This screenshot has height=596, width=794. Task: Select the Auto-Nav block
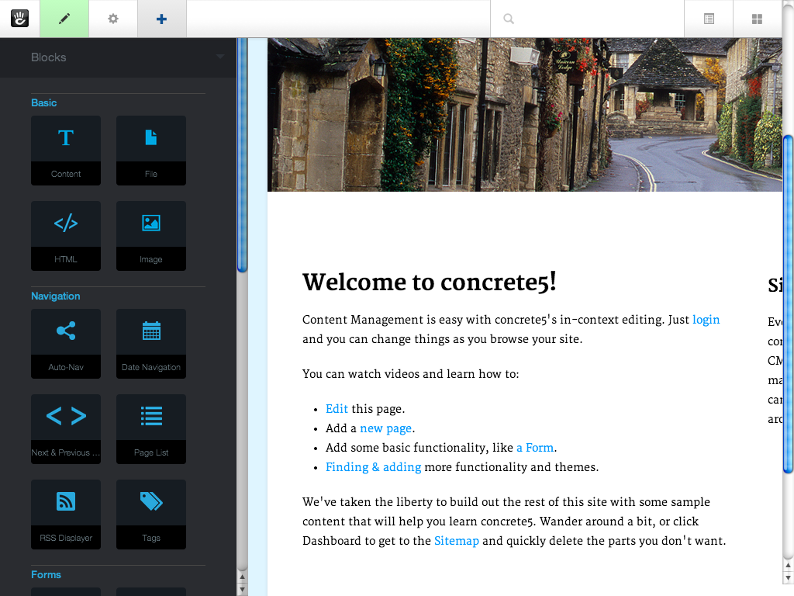click(66, 344)
